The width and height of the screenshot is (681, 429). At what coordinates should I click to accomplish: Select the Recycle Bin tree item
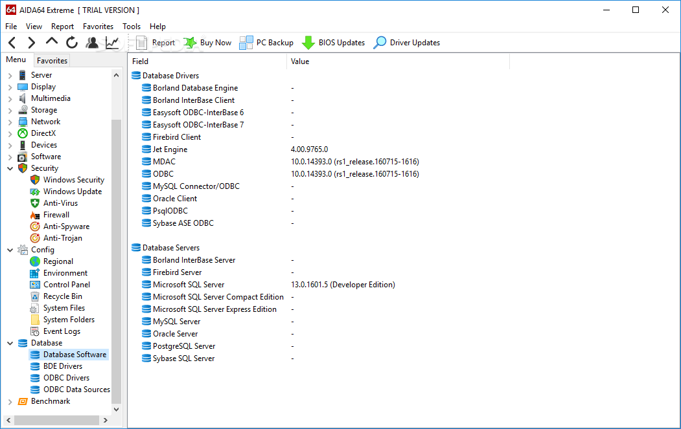pos(56,296)
